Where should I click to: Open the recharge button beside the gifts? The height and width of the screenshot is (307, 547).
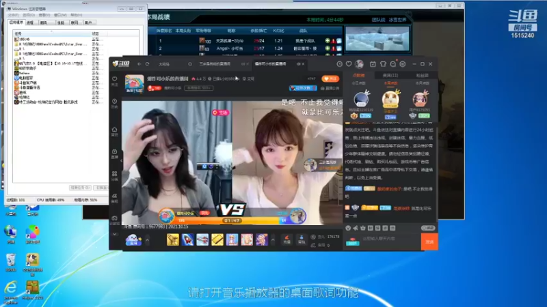pos(286,239)
